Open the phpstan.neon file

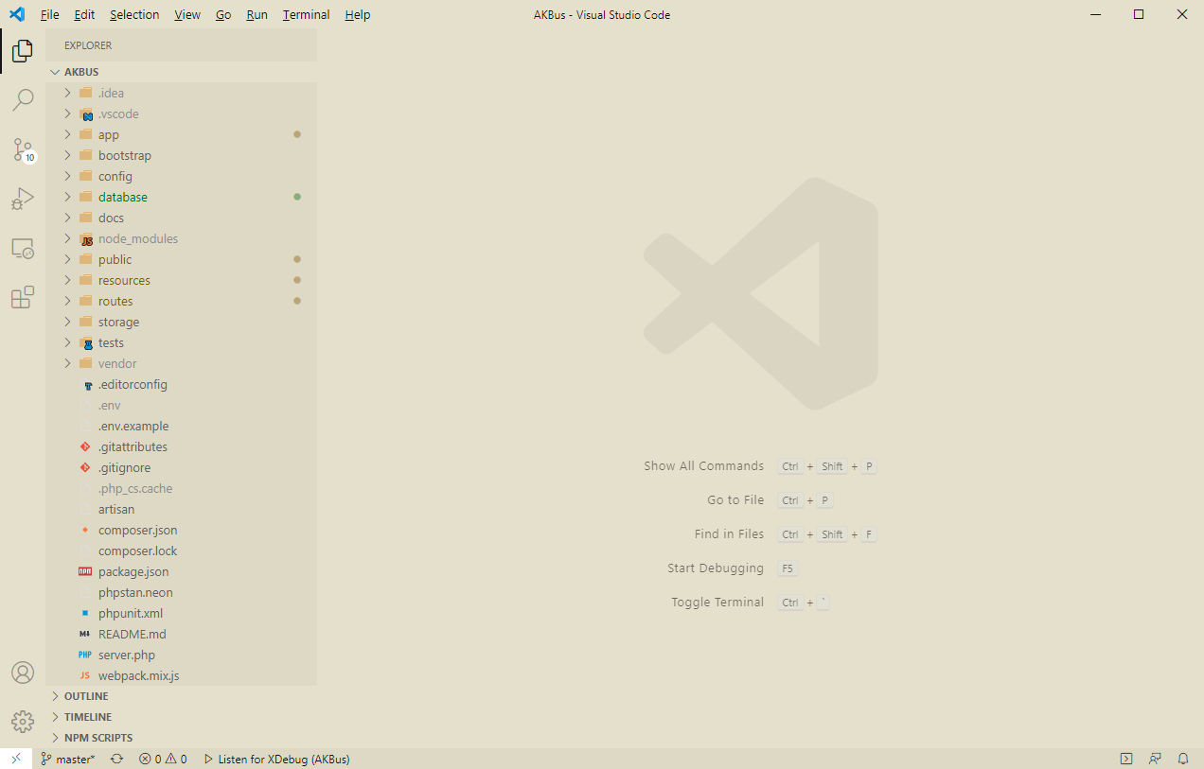point(182,592)
